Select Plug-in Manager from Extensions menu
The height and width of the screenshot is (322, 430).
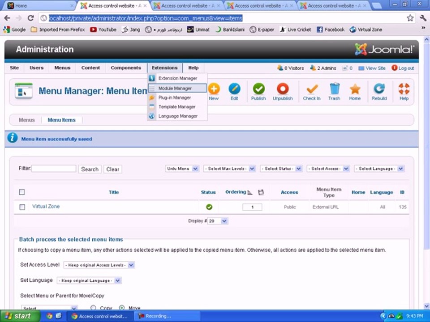click(177, 97)
